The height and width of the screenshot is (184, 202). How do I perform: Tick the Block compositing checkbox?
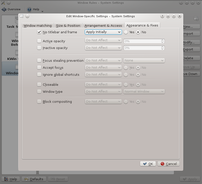pyautogui.click(x=39, y=101)
